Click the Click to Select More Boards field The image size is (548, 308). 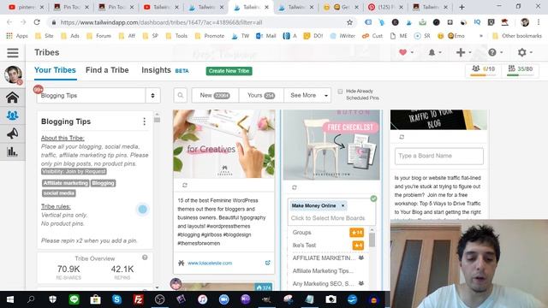click(x=328, y=218)
